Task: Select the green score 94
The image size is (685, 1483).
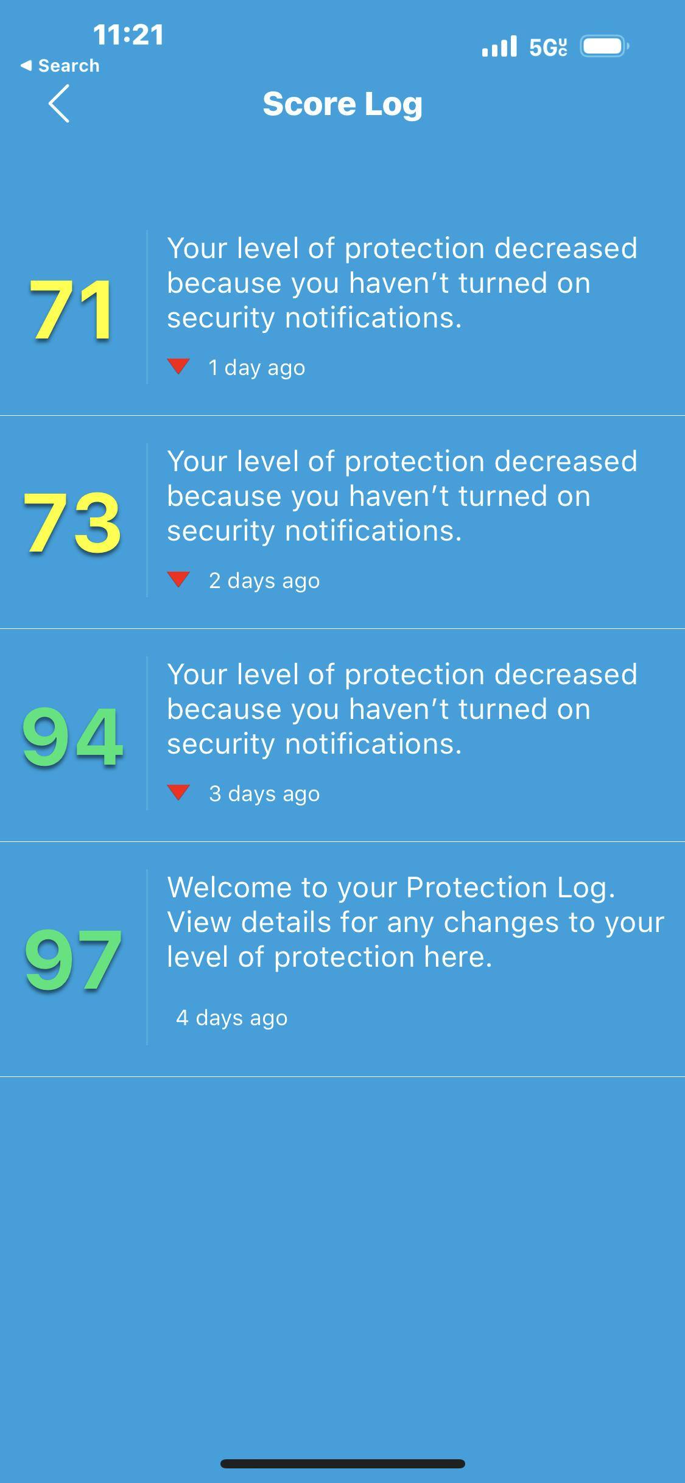Action: (x=72, y=736)
